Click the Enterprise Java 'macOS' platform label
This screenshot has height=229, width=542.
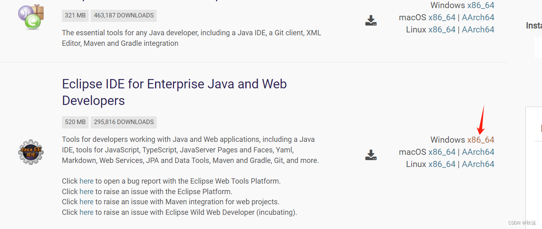coord(412,152)
